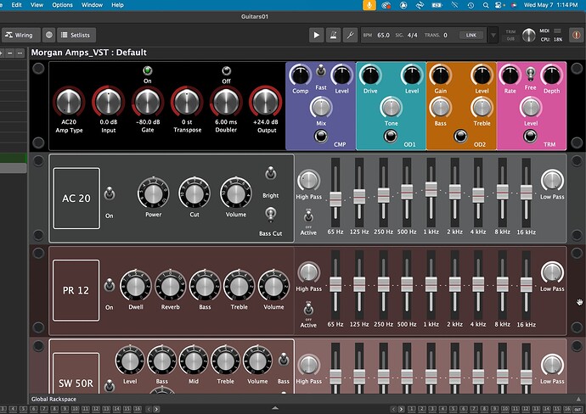
Task: Open the tuner wrench icon
Action: tap(350, 35)
